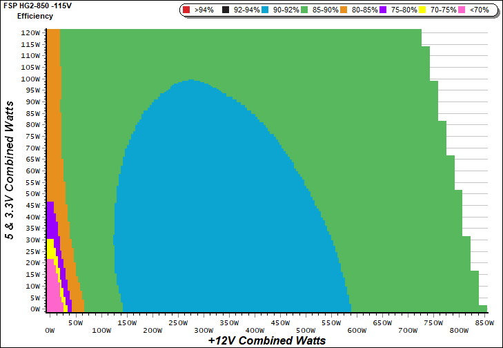Click the 5 & 3.3V Combined Watts axis title
503x348 pixels.
pyautogui.click(x=10, y=171)
